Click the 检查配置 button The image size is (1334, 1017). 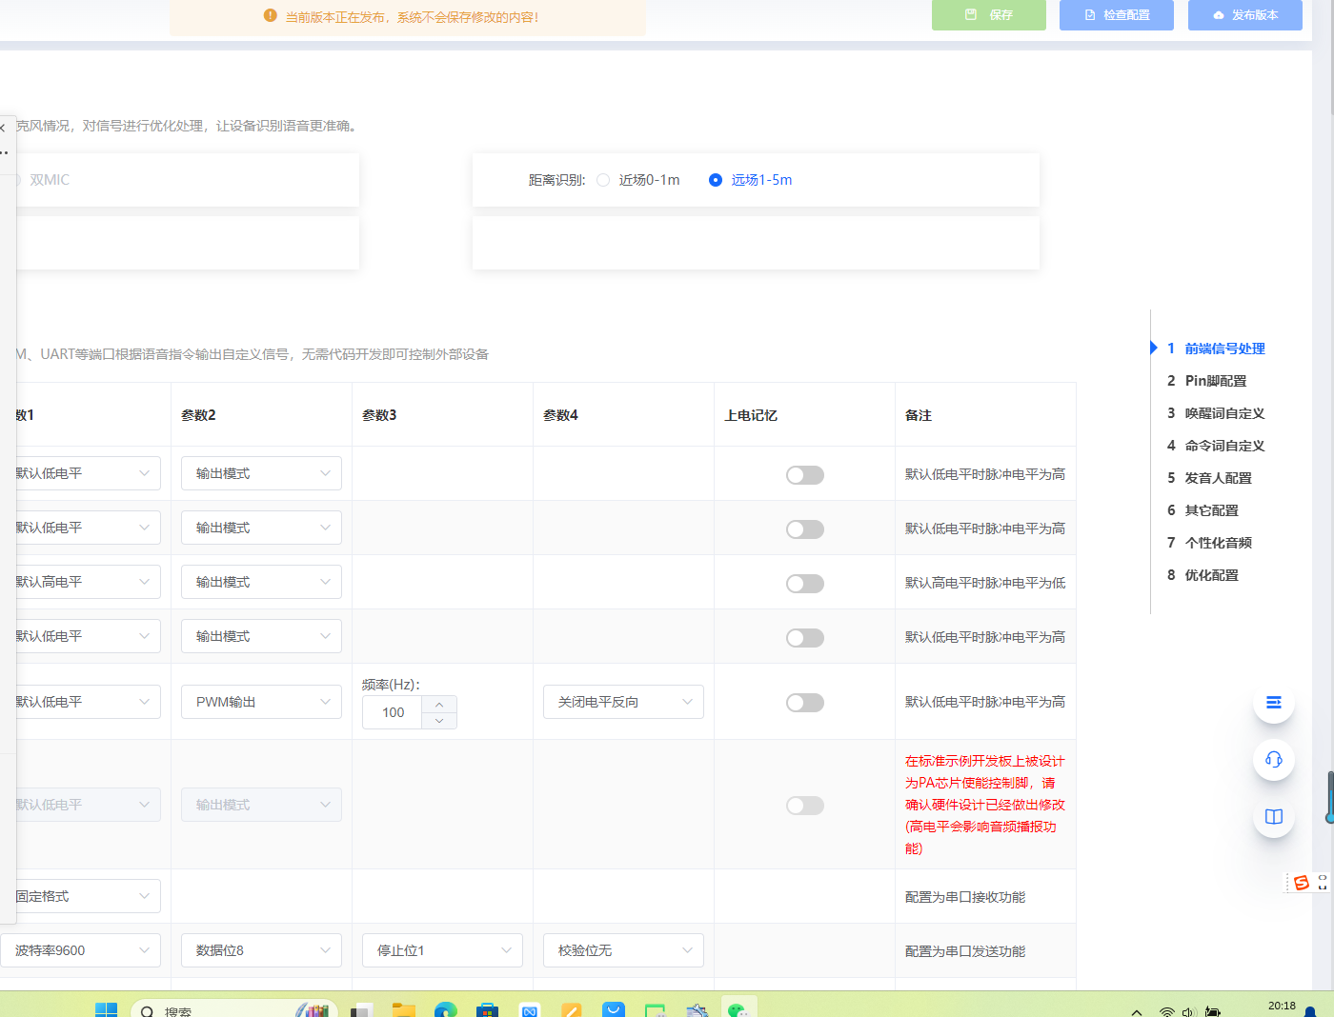click(1116, 15)
